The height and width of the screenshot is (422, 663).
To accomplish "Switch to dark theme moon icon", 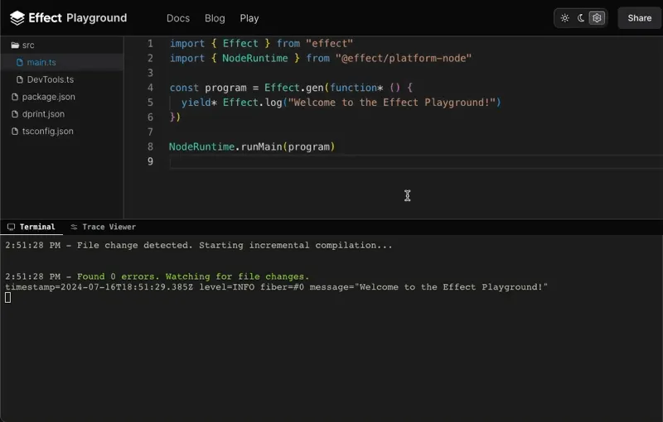I will click(581, 18).
